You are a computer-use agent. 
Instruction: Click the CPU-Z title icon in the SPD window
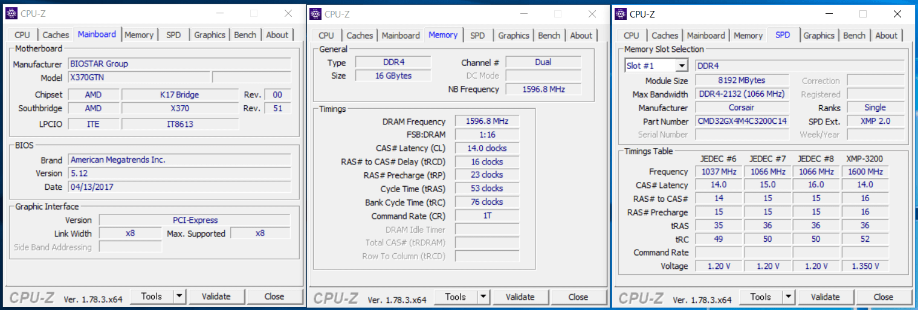point(621,14)
